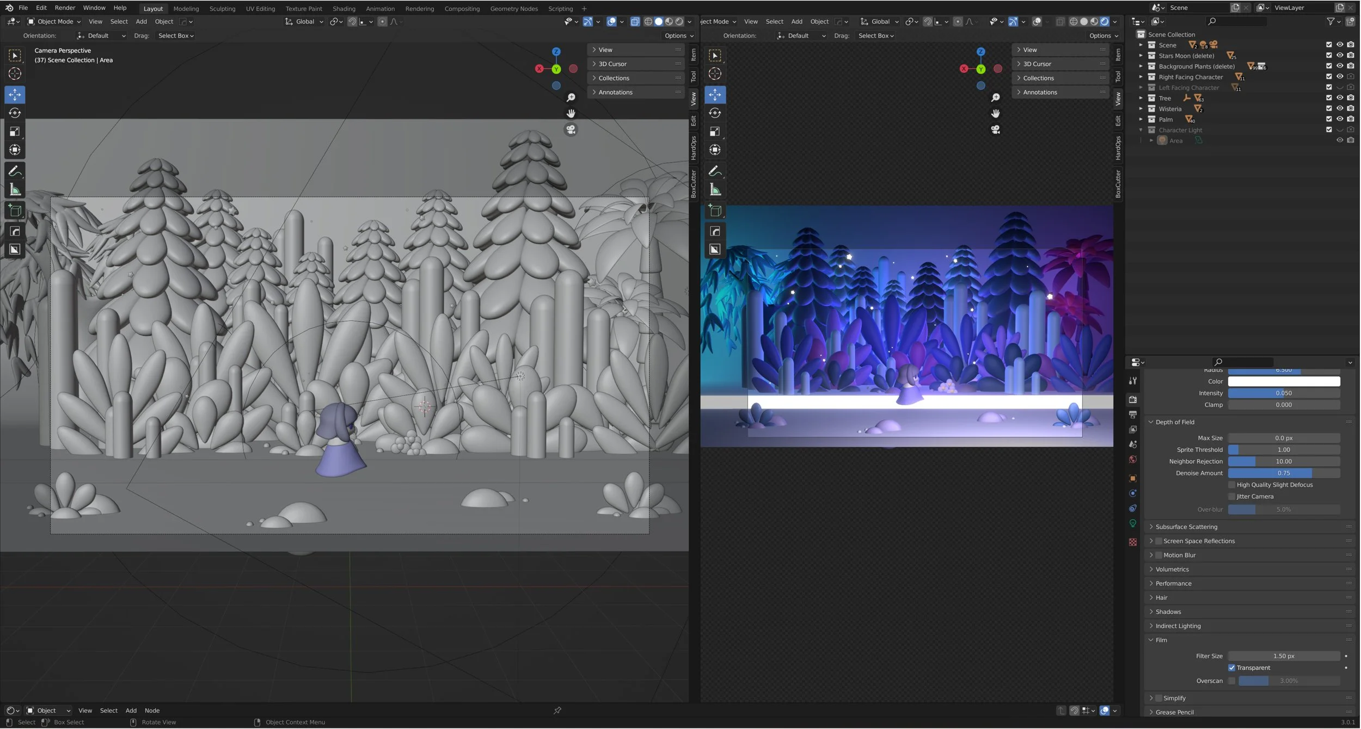Screen dimensions: 1361x729
Task: Select the Rotate tool in left viewport toolbar
Action: tap(15, 113)
